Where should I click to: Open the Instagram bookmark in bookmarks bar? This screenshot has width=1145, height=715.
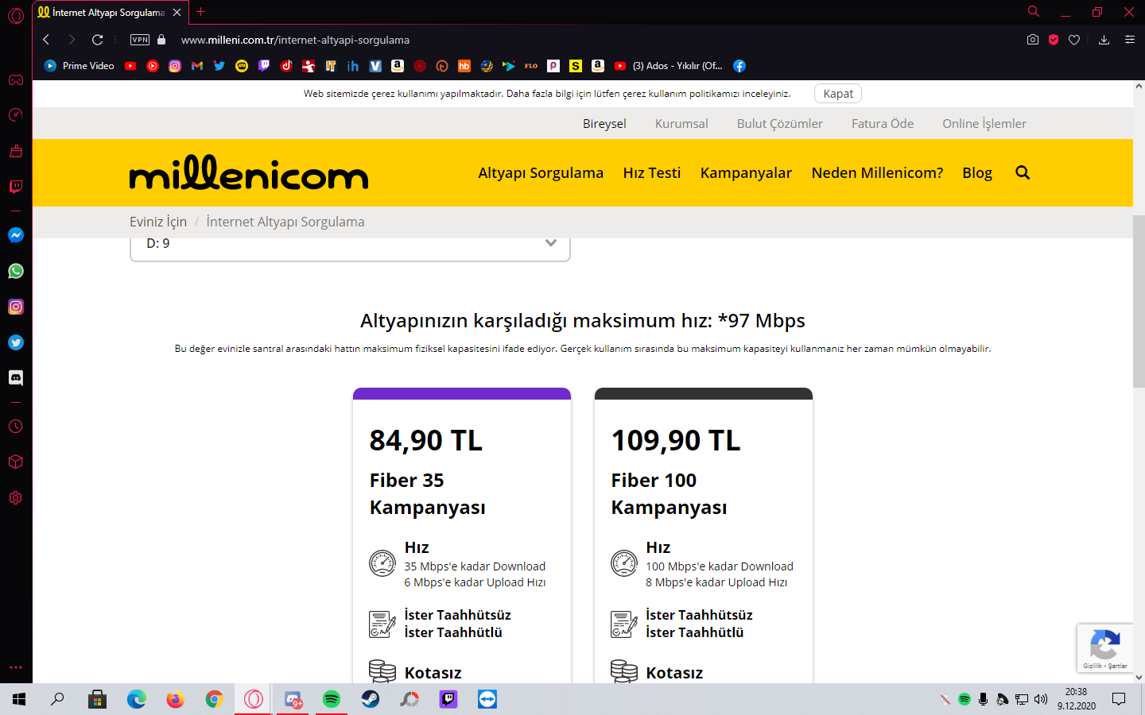(175, 66)
